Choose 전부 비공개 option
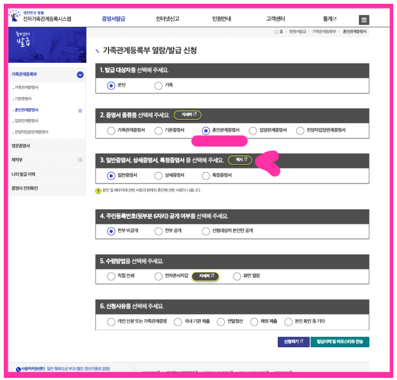This screenshot has width=397, height=380. click(x=111, y=231)
